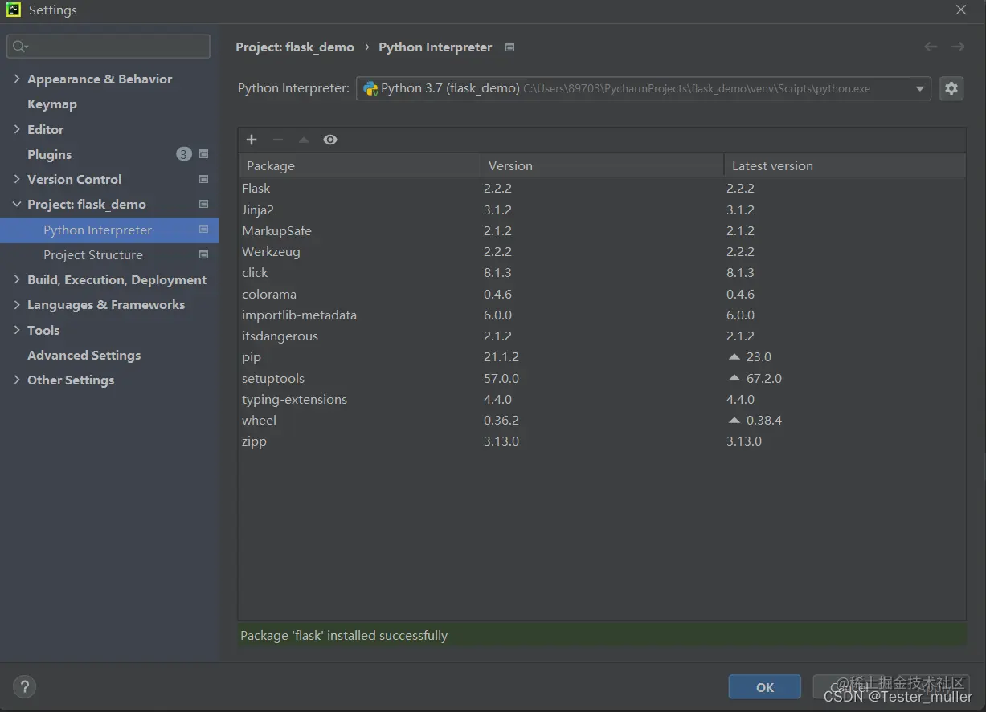Expand the Version Control section
The height and width of the screenshot is (712, 986).
coord(17,179)
